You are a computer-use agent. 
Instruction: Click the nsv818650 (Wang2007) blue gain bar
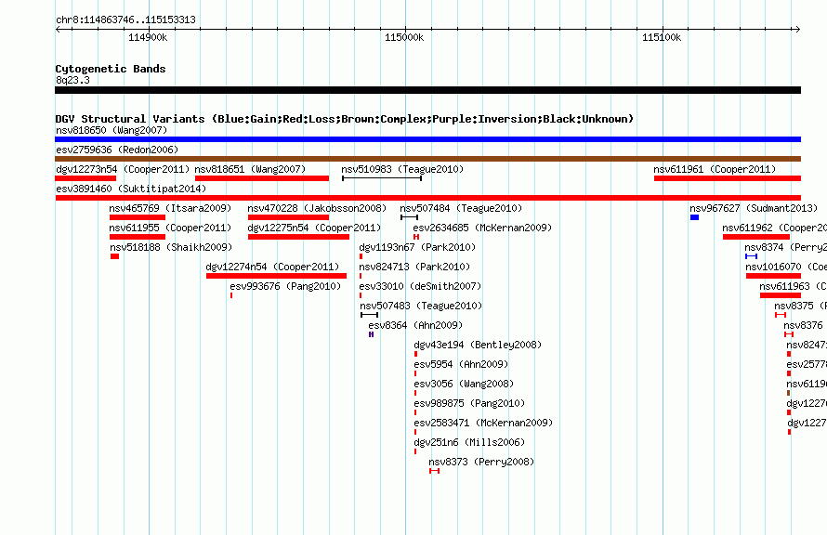coord(427,139)
